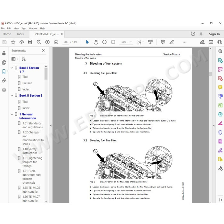
Task: Open the Preface bookmark
Action: coord(27,83)
